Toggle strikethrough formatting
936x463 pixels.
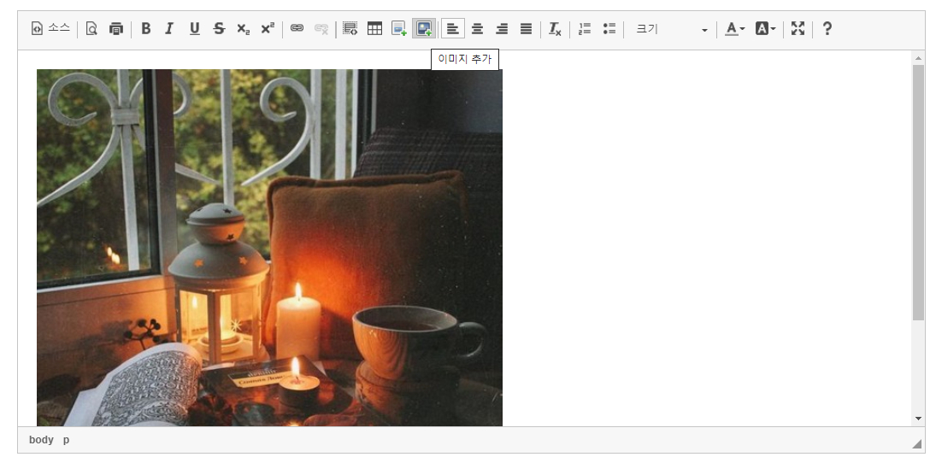point(219,29)
